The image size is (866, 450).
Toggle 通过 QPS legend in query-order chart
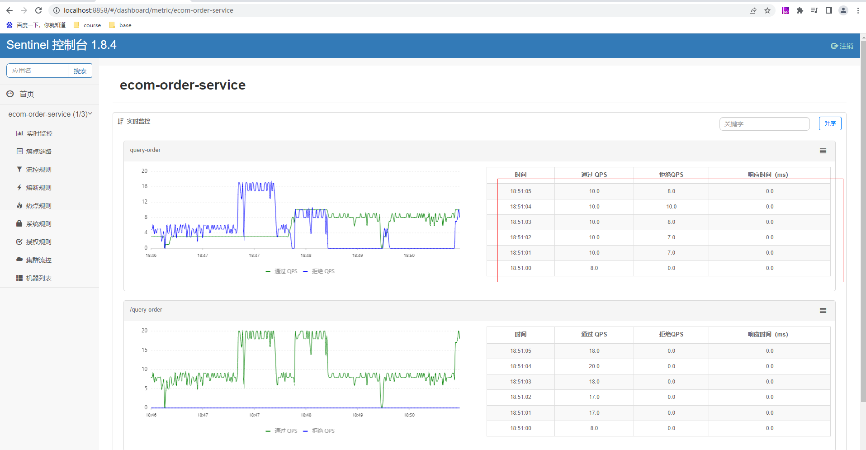tap(281, 271)
